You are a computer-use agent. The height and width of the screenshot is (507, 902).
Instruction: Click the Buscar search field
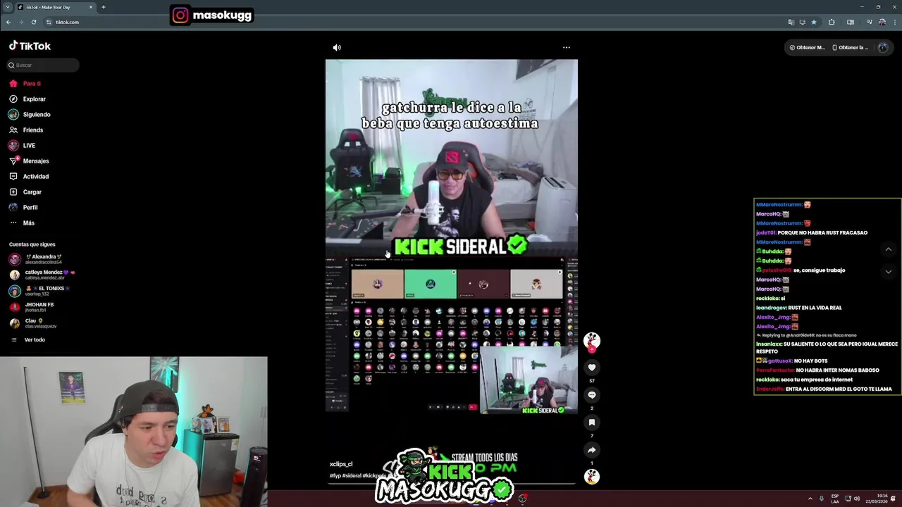[x=43, y=65]
